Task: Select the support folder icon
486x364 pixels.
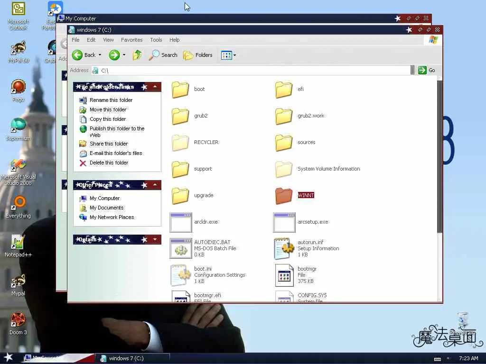Action: coord(180,169)
